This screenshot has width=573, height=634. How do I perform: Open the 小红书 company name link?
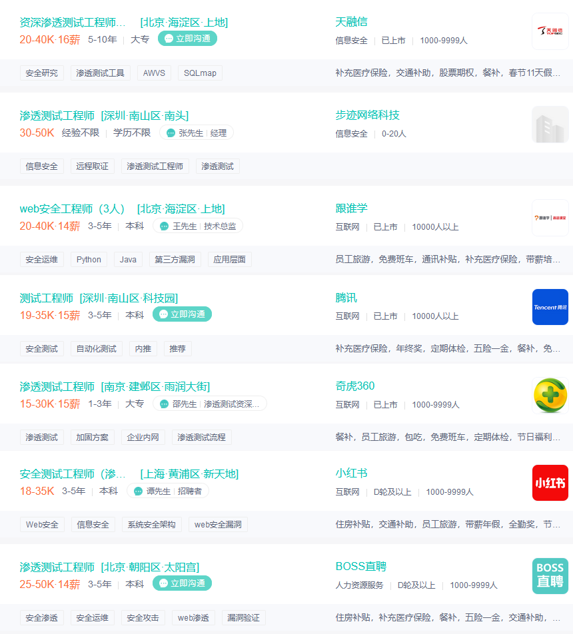click(x=351, y=473)
